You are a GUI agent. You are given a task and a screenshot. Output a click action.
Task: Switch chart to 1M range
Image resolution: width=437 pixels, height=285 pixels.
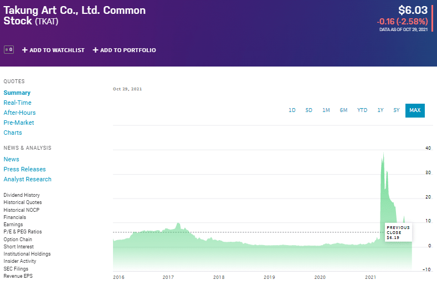326,110
